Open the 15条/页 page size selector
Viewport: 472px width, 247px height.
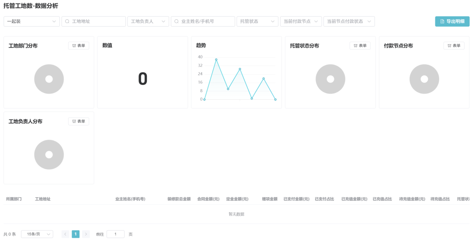[37, 234]
